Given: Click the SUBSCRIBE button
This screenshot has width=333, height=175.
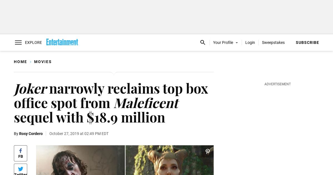Looking at the screenshot, I should tap(307, 42).
